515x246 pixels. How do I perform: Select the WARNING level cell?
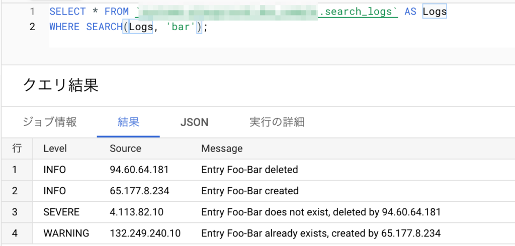(66, 233)
